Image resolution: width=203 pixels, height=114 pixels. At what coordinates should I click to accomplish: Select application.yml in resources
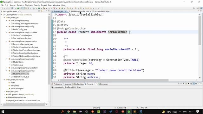click(17, 89)
